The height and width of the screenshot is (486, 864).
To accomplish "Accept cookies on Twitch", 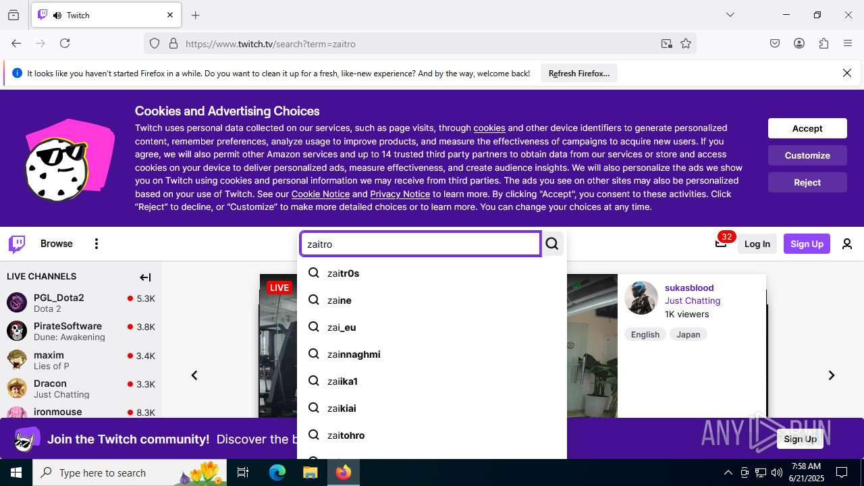I will [x=807, y=128].
